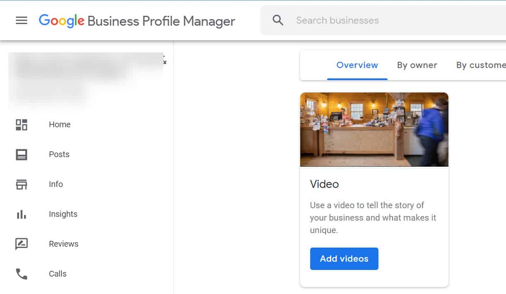The height and width of the screenshot is (294, 506).
Task: Click the Reviews speech bubble icon
Action: pos(22,244)
